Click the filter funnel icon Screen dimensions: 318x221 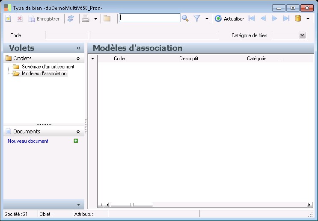[197, 18]
